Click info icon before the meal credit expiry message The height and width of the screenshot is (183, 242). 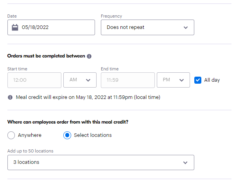(x=10, y=97)
